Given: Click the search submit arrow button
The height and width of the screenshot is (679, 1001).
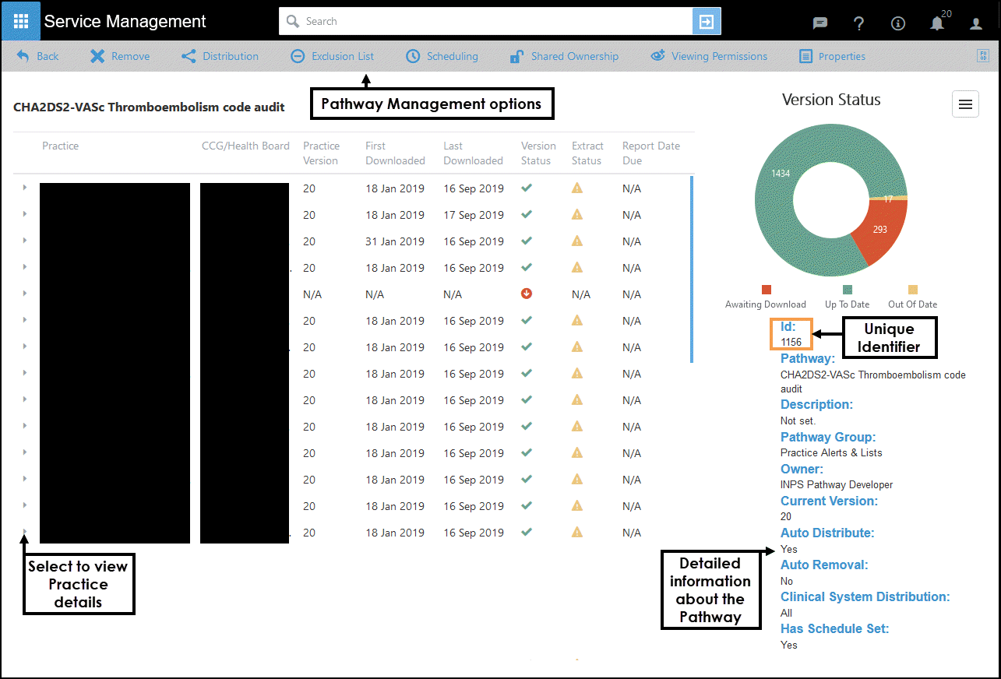Looking at the screenshot, I should pyautogui.click(x=707, y=22).
